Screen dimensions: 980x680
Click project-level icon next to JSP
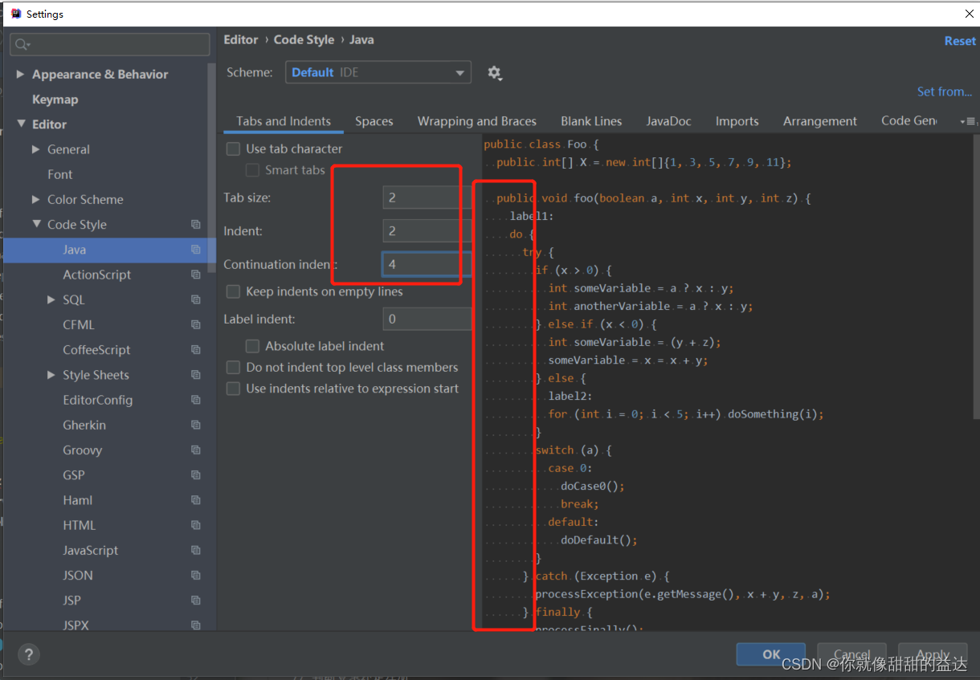pyautogui.click(x=195, y=601)
